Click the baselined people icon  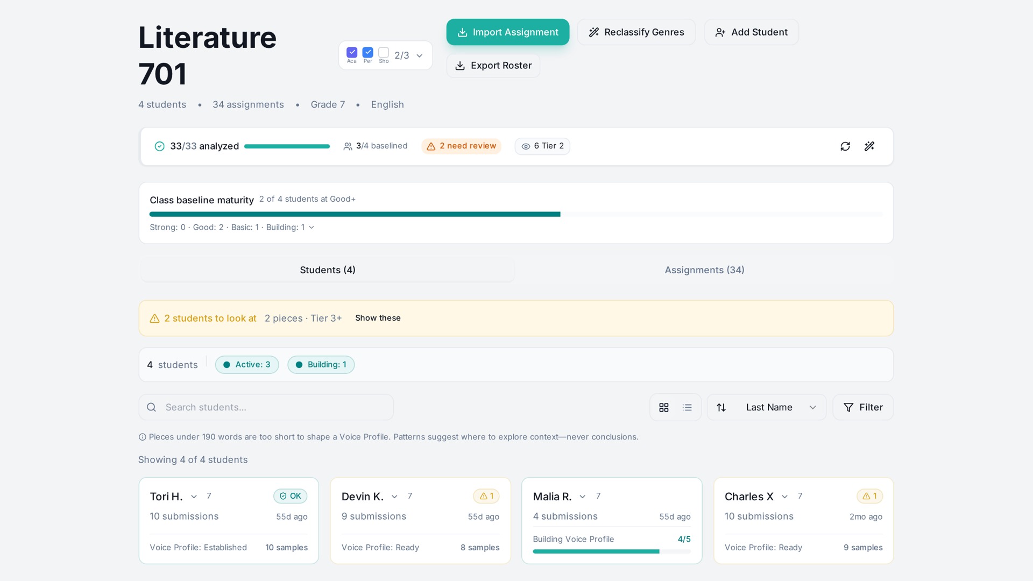348,146
